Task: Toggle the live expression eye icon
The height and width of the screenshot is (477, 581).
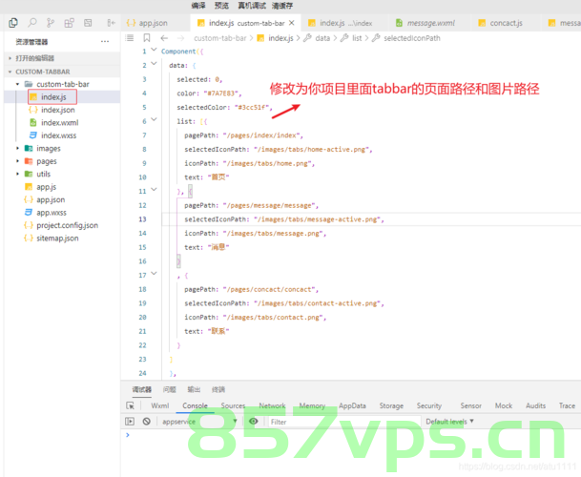Action: [254, 422]
